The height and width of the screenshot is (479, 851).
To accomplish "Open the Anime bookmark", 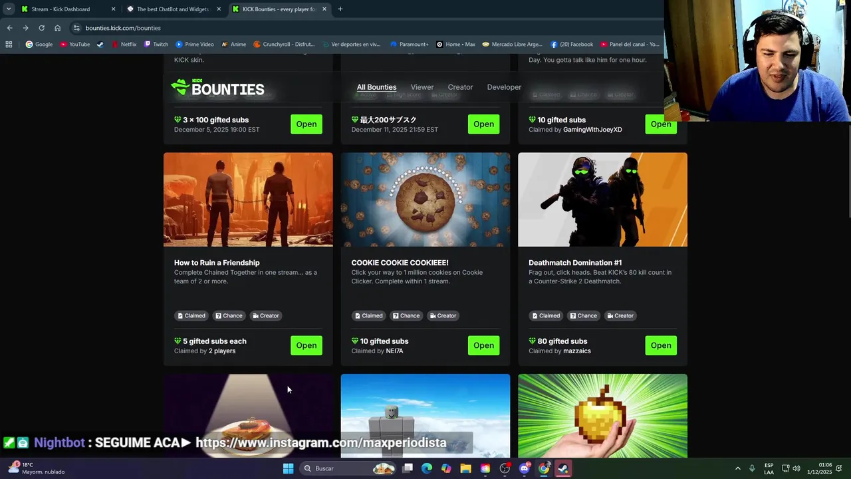I will 234,45.
